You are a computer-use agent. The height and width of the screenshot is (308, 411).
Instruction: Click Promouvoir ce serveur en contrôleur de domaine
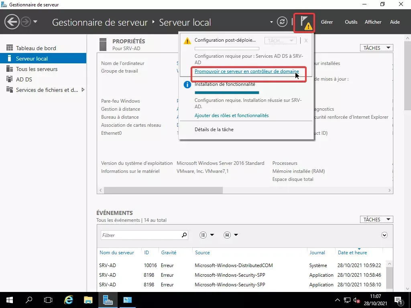(246, 71)
